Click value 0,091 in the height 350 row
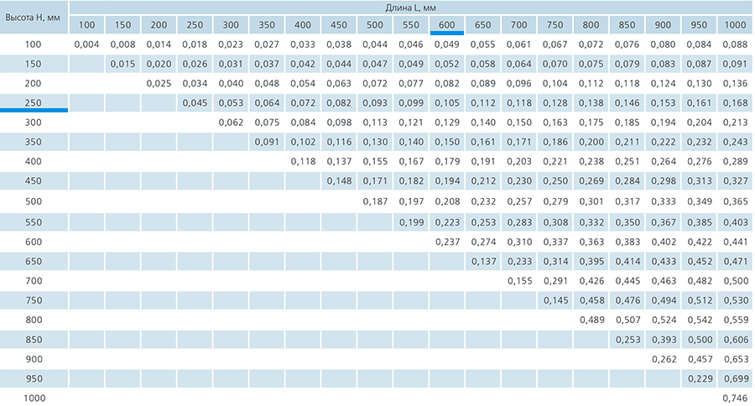The image size is (755, 406). coord(267,142)
